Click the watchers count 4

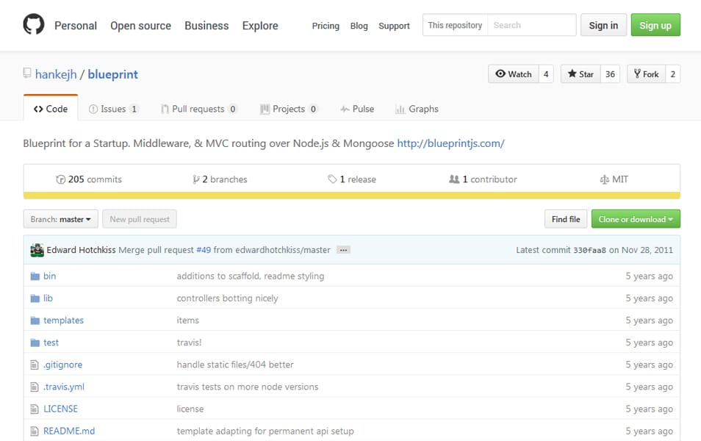coord(546,74)
